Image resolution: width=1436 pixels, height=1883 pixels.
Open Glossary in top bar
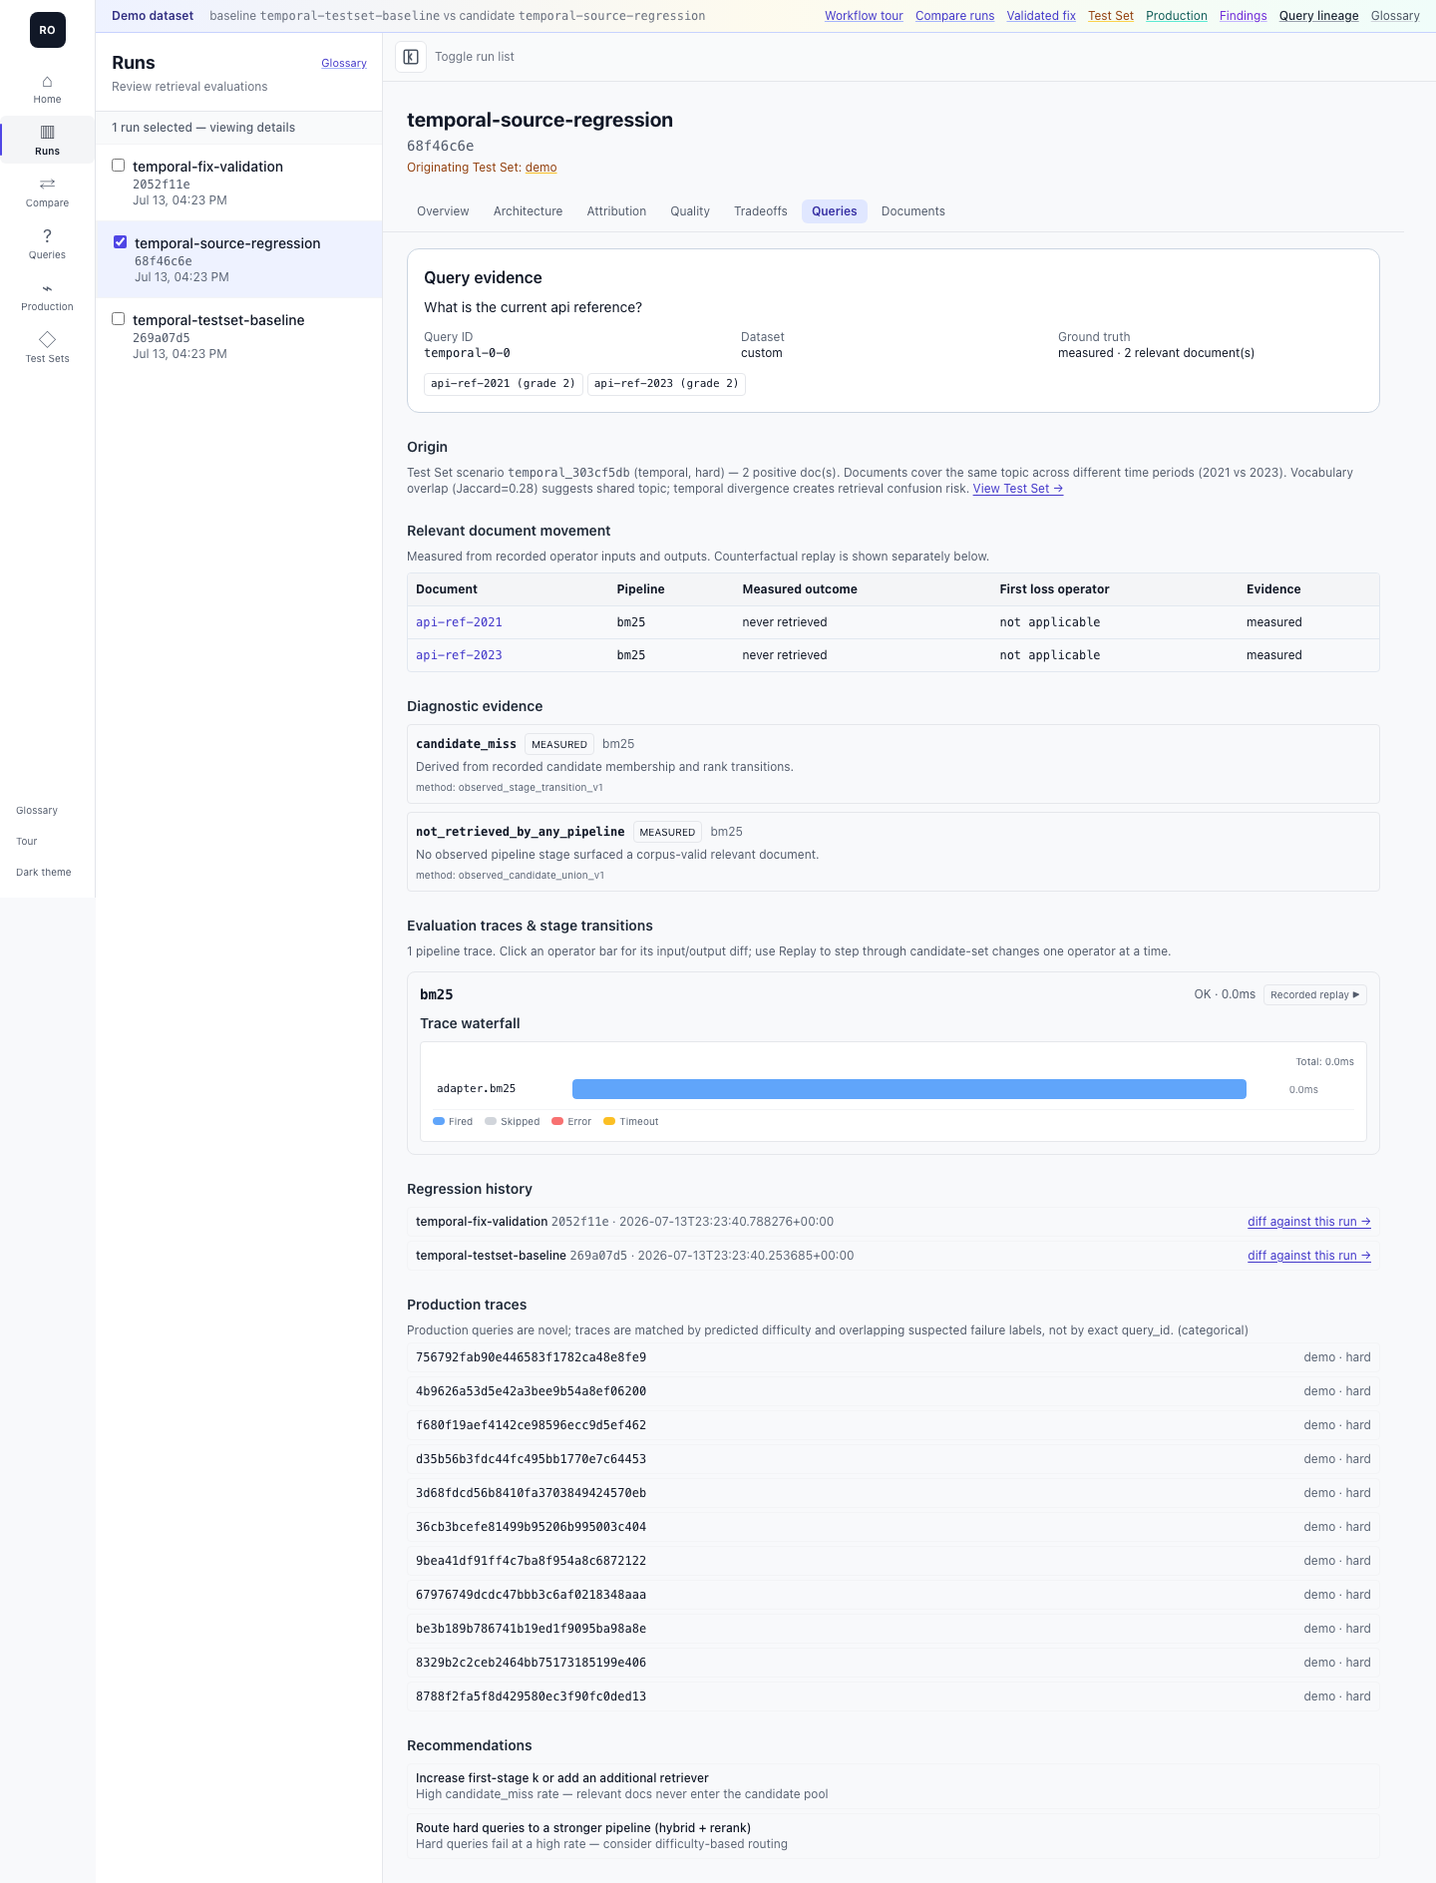pyautogui.click(x=1395, y=16)
